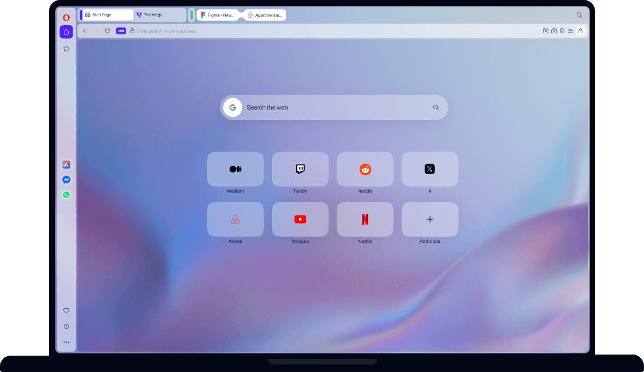Viewport: 644px width, 372px height.
Task: Click Add a site tile
Action: click(430, 219)
